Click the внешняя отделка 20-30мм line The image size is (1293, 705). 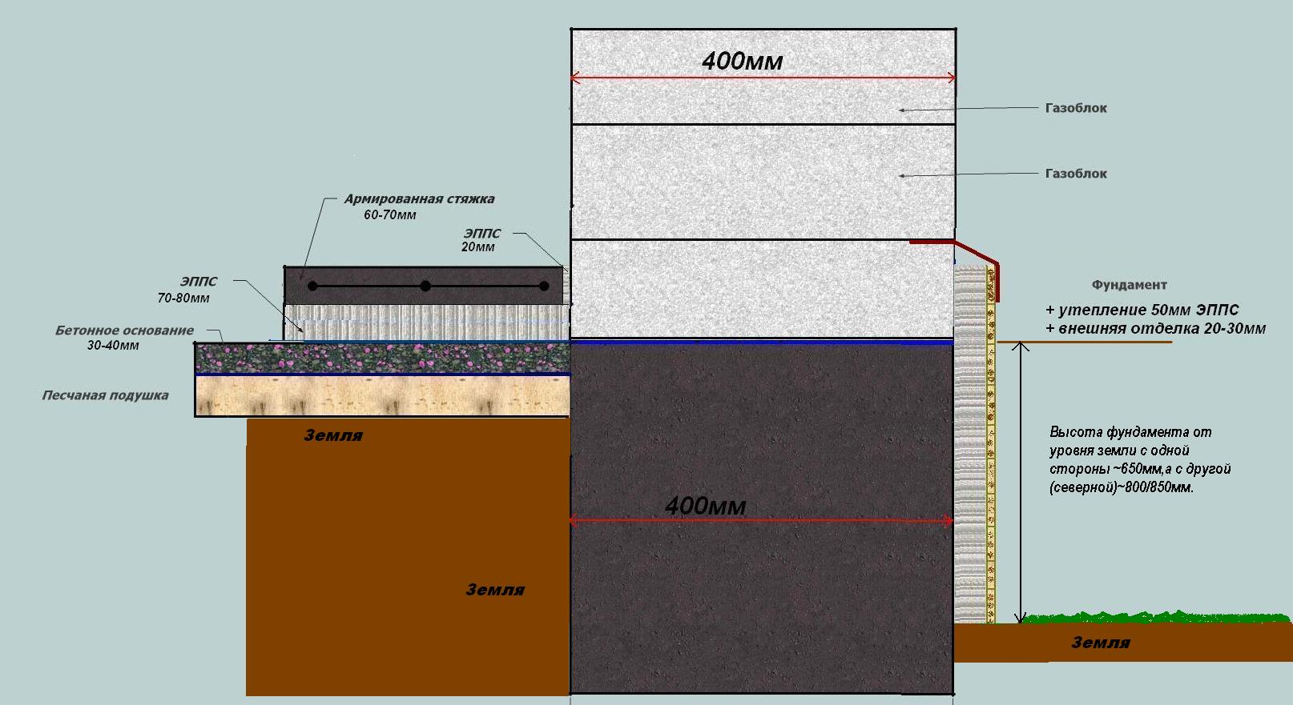[1155, 328]
